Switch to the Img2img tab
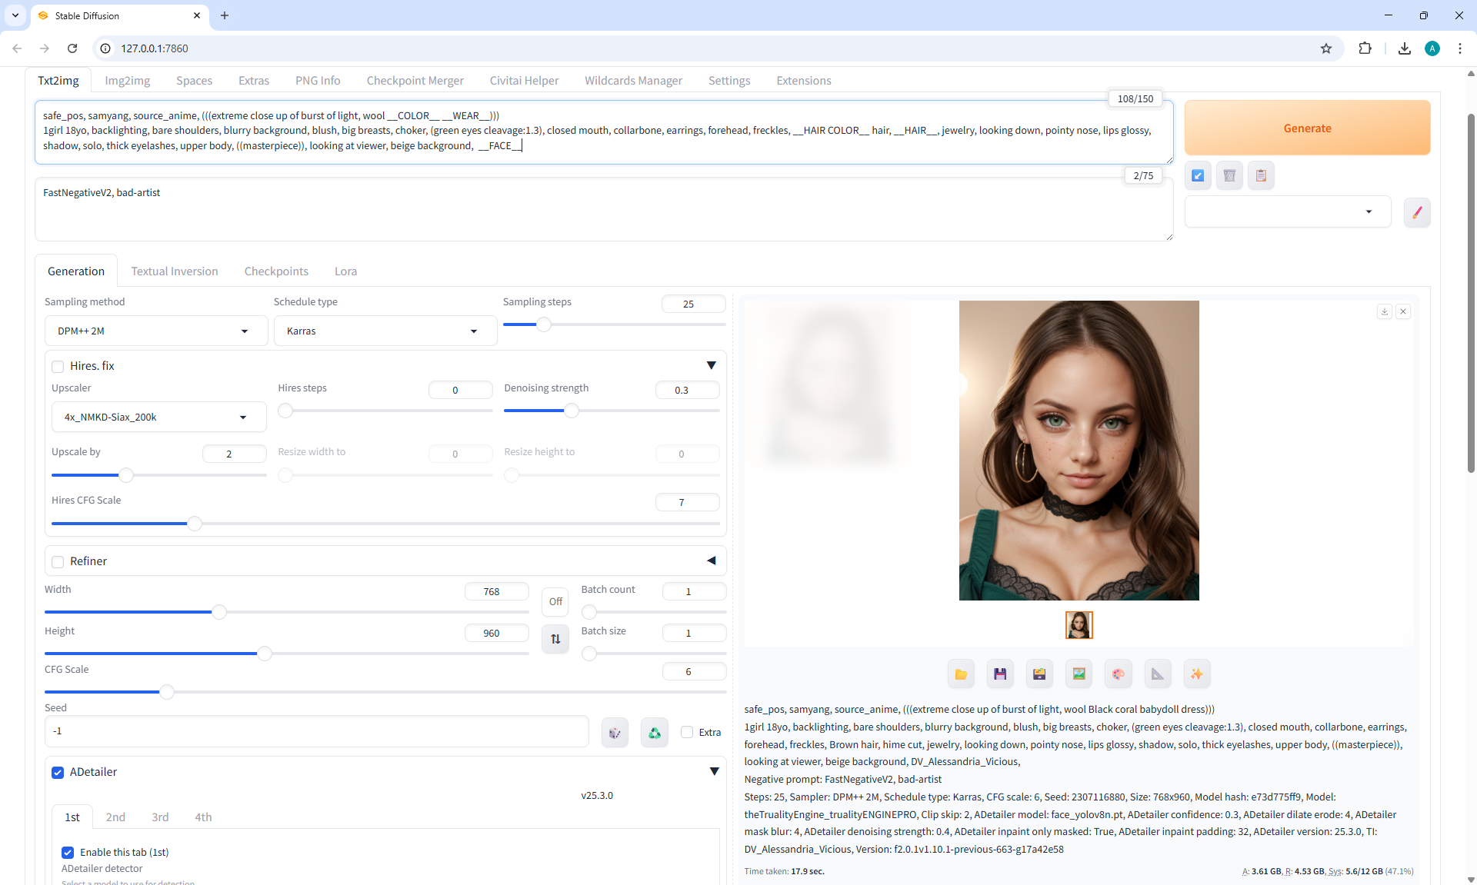1477x885 pixels. 127,81
